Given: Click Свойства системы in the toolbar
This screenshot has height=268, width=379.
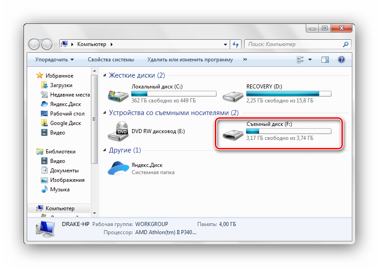Looking at the screenshot, I should click(x=111, y=60).
